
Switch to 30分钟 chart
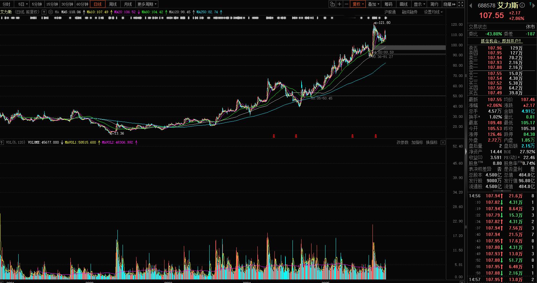coord(67,4)
